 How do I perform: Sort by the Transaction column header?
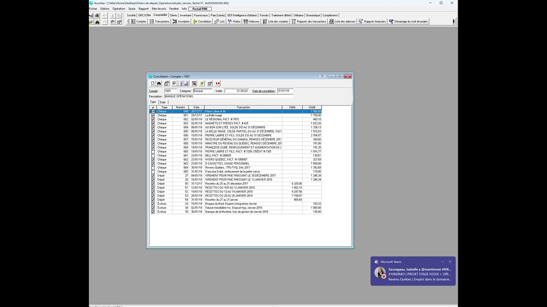coord(243,107)
